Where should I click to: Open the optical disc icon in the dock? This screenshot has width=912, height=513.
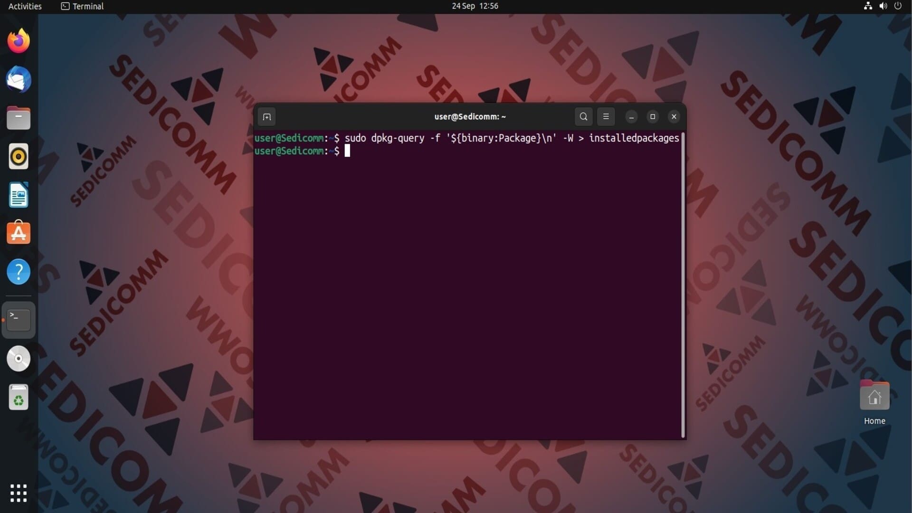19,359
